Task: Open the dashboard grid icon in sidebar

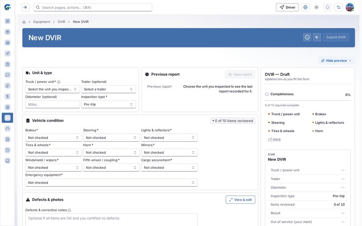Action: click(8, 21)
